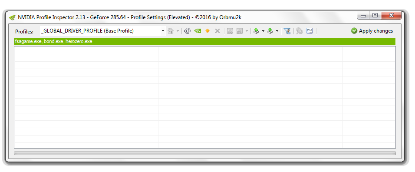Click green bar listing fsagame.exe, bond.exe, herozero.exe

[205, 42]
